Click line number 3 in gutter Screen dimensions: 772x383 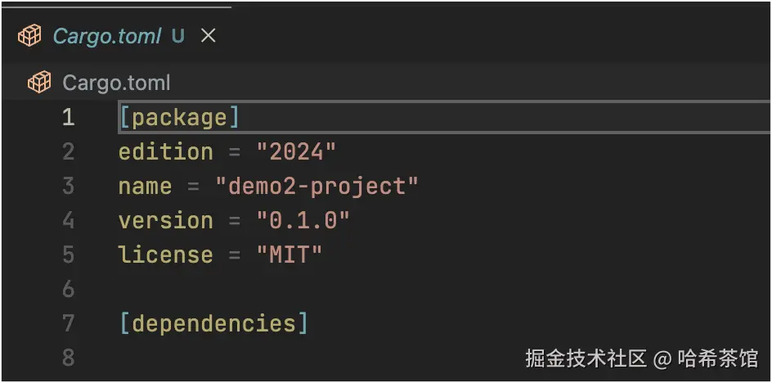(x=68, y=187)
